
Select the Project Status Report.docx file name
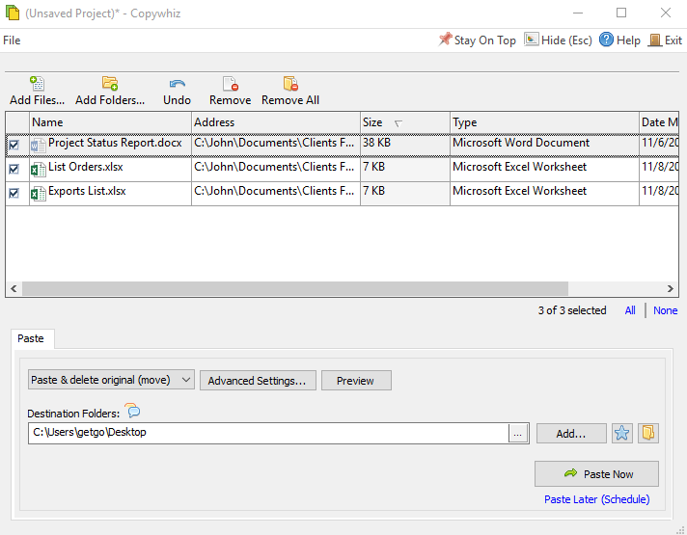click(115, 143)
